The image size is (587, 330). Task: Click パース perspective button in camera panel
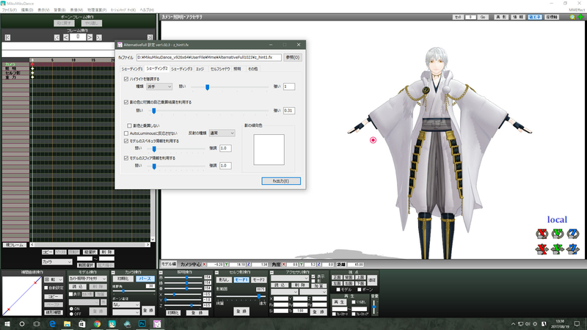click(145, 279)
